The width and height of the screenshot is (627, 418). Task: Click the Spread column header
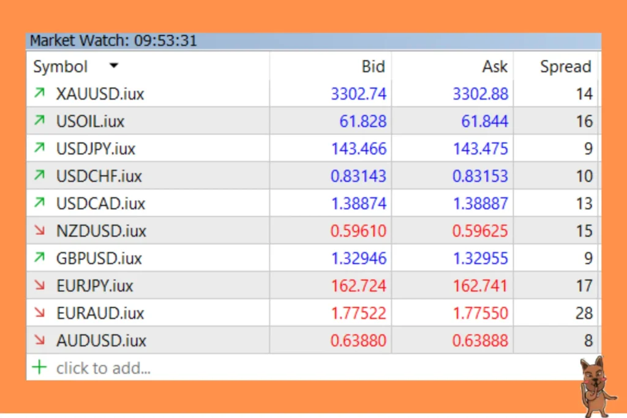click(565, 66)
